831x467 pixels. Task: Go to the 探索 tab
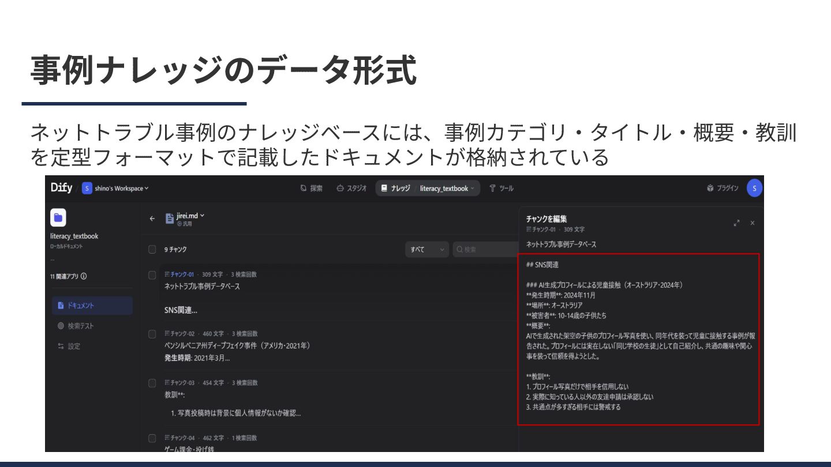tap(312, 188)
